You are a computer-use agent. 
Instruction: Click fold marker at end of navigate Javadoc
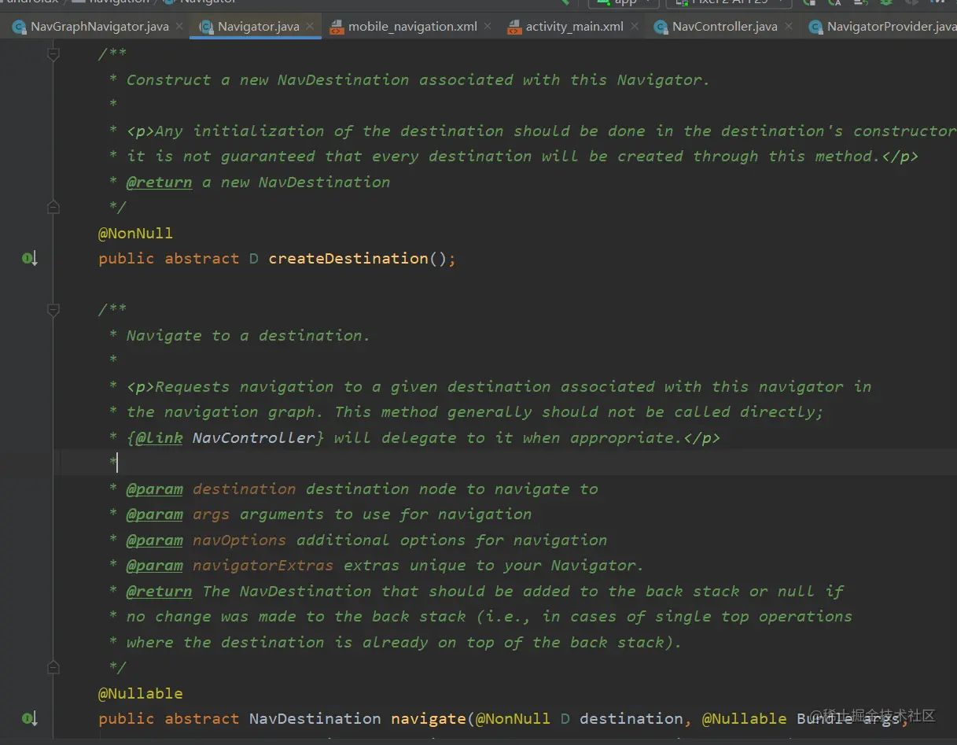pyautogui.click(x=53, y=668)
